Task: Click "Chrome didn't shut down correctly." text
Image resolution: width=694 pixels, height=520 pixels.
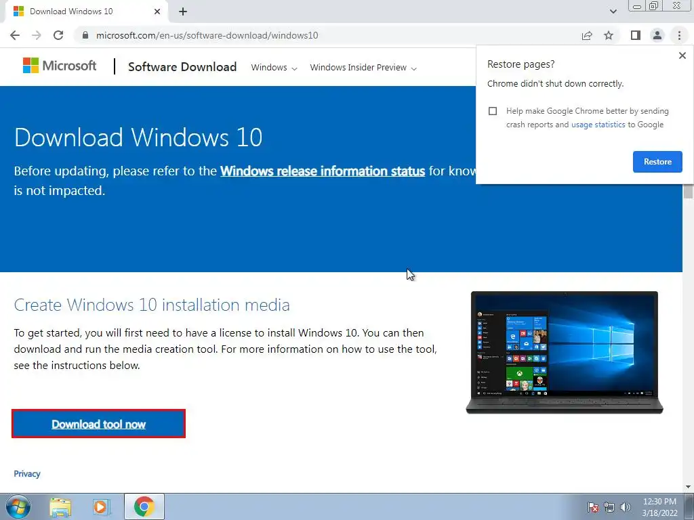Action: [x=555, y=83]
